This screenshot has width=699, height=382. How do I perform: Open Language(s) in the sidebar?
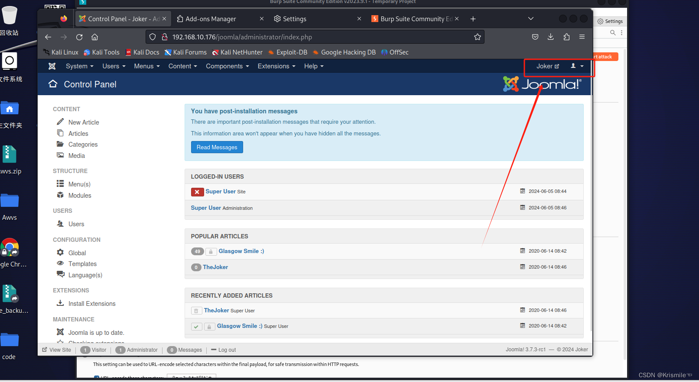pos(85,275)
